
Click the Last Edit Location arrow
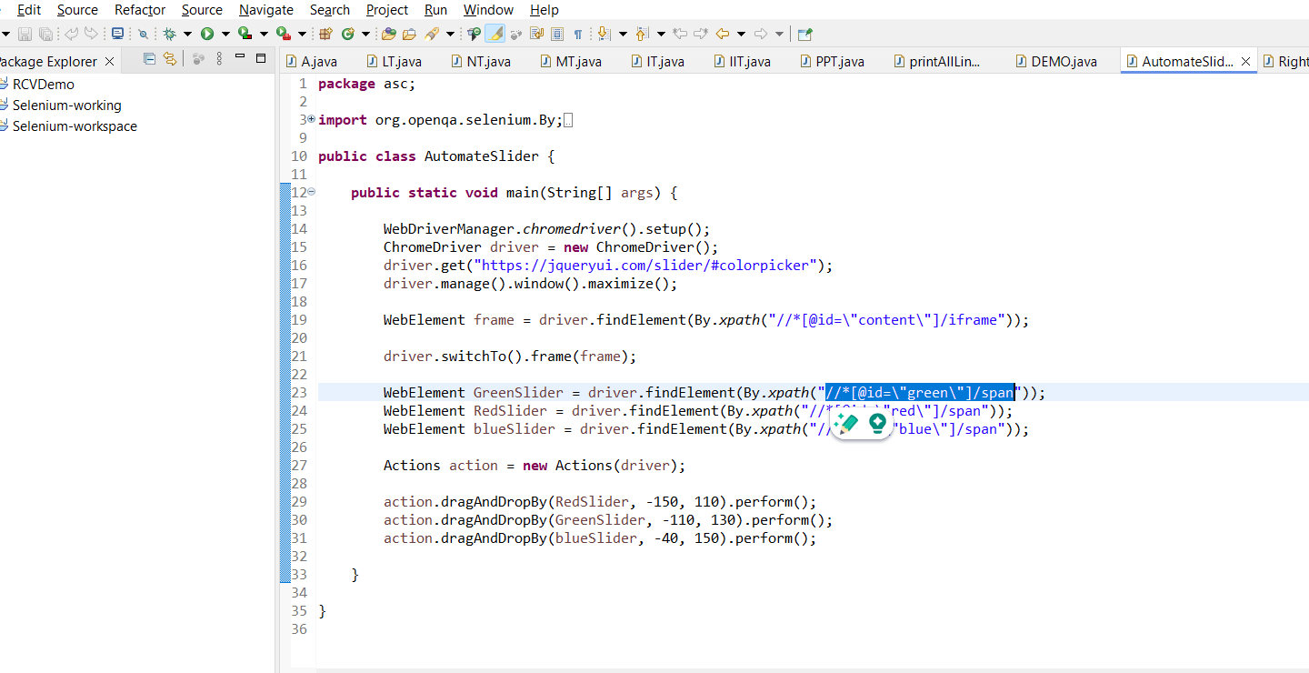pos(680,34)
